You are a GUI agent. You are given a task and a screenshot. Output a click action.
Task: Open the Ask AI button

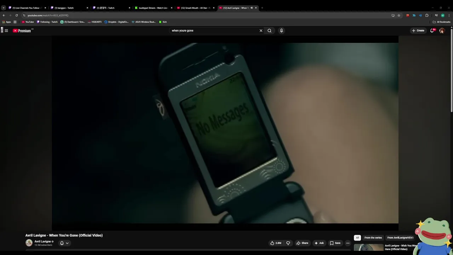click(x=319, y=243)
